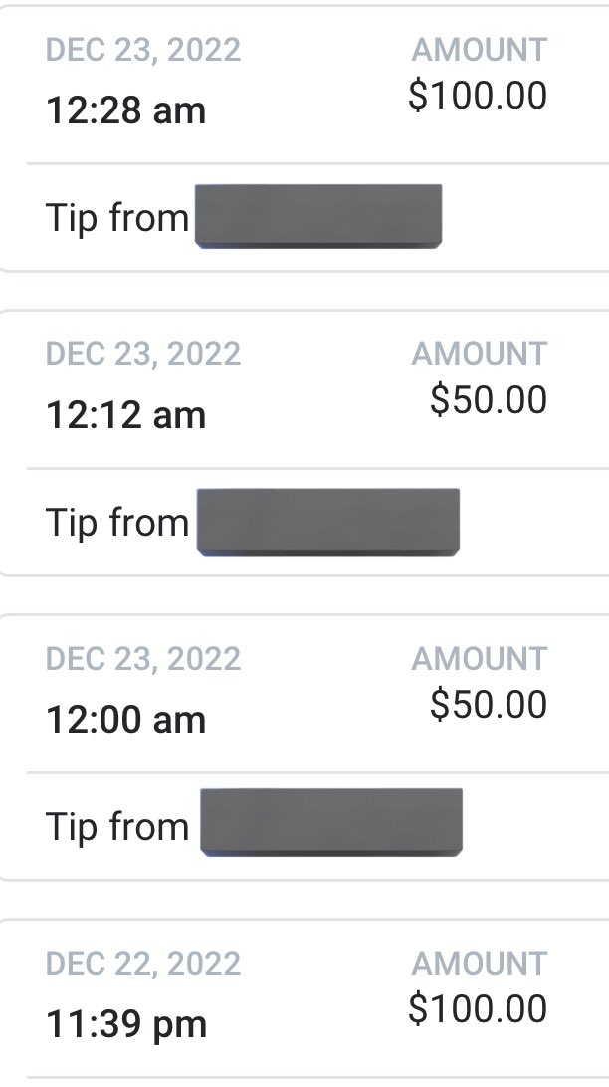This screenshot has height=1087, width=609.
Task: Select the $50.00 amount at 12:12 am
Action: click(489, 399)
